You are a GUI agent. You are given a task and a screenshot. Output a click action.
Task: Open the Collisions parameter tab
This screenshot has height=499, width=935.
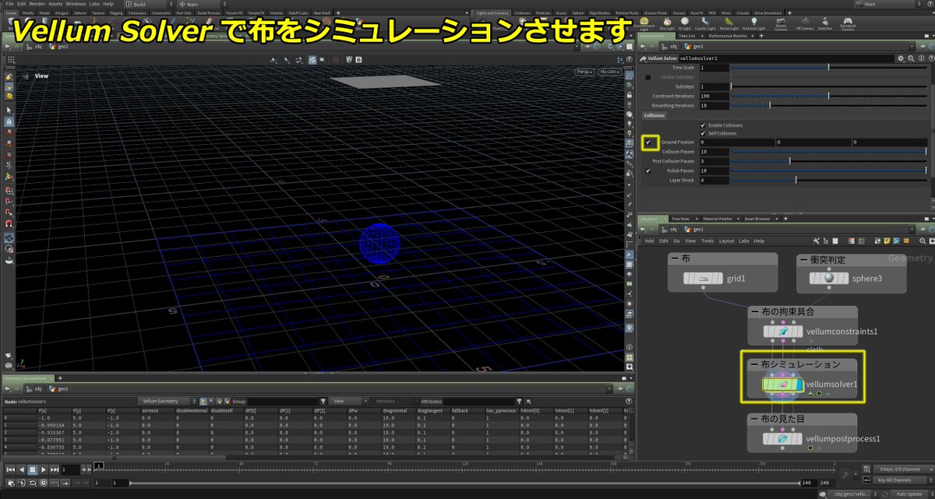(654, 115)
